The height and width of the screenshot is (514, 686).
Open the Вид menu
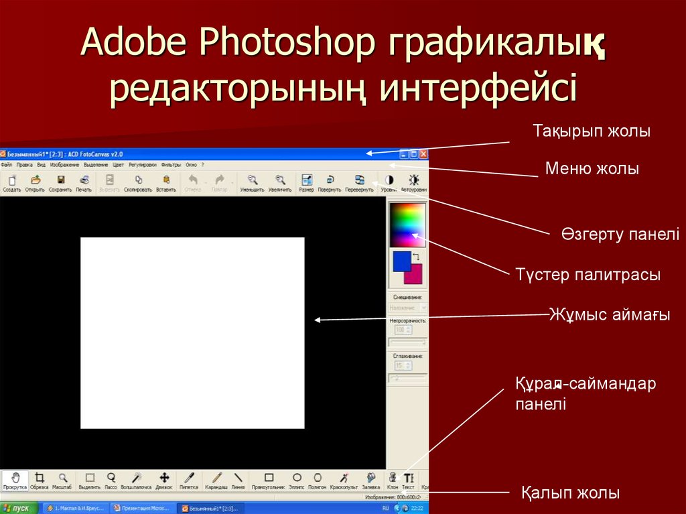(41, 165)
